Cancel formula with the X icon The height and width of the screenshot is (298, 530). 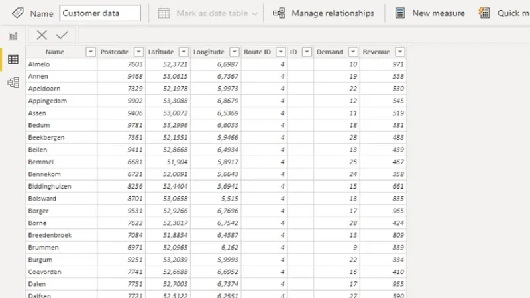(42, 35)
